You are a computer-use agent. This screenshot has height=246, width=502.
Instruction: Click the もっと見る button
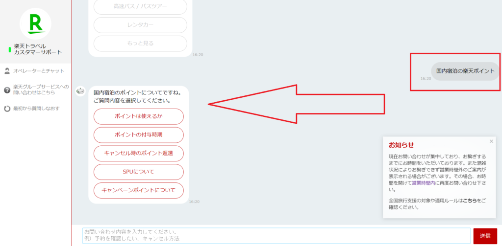click(x=140, y=44)
